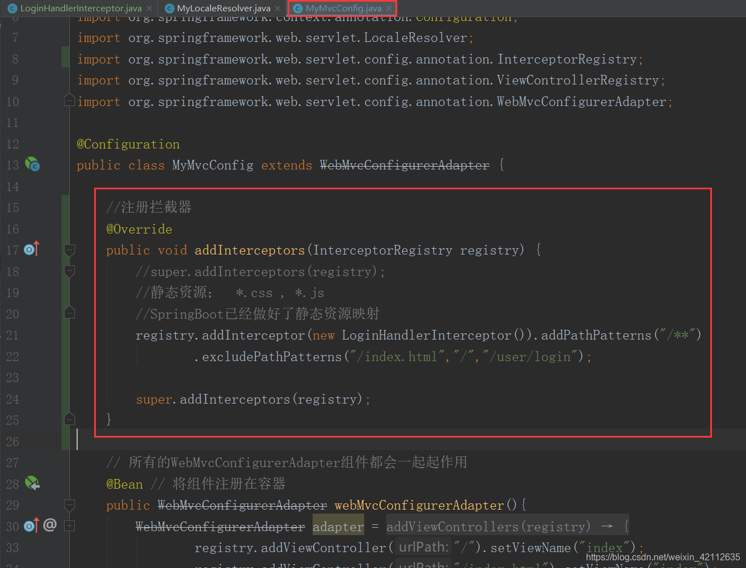Click comment fold end marker at line 20
The height and width of the screenshot is (568, 746).
tap(69, 312)
